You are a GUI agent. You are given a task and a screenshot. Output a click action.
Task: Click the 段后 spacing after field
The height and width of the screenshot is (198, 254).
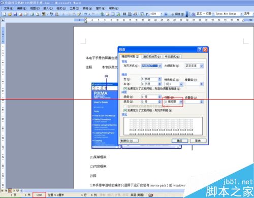pos(150,102)
